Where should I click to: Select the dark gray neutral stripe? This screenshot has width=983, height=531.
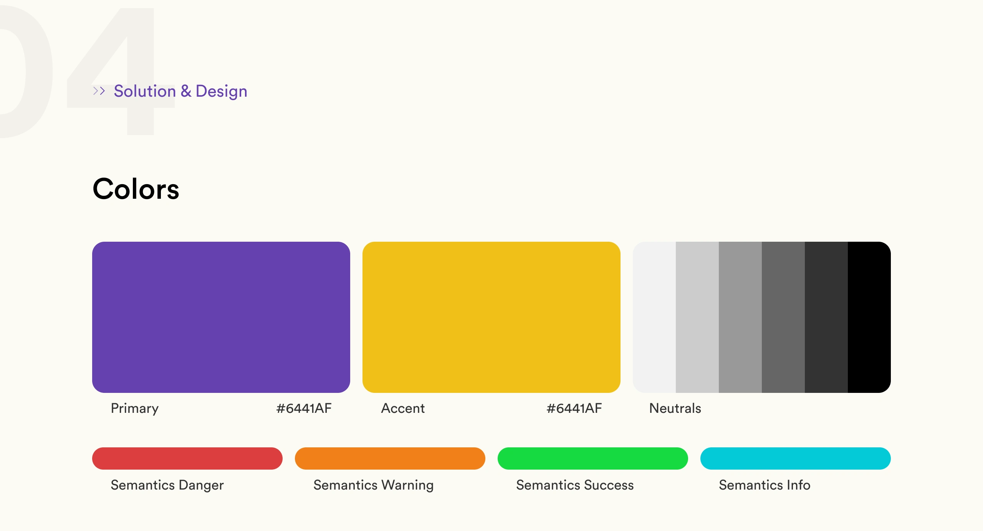pyautogui.click(x=783, y=317)
